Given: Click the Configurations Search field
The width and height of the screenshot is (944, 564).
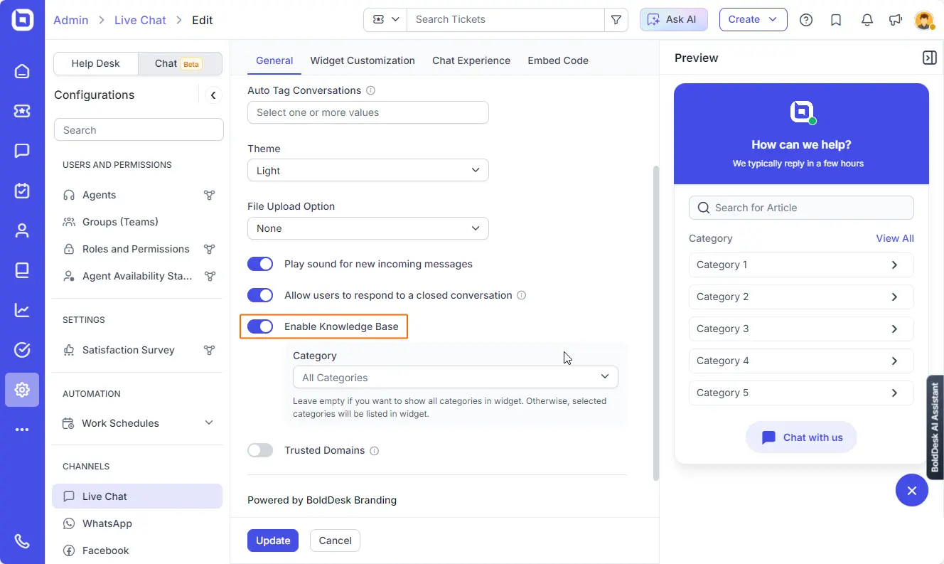Looking at the screenshot, I should click(x=139, y=130).
